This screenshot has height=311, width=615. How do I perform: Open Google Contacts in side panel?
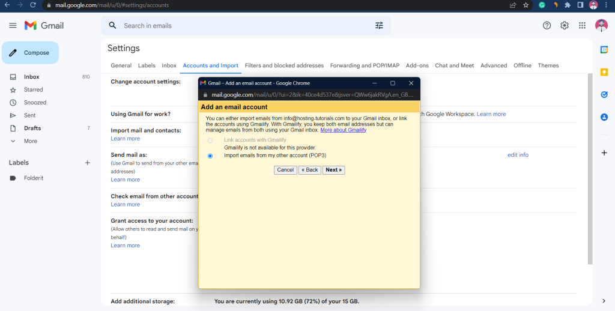tap(604, 117)
